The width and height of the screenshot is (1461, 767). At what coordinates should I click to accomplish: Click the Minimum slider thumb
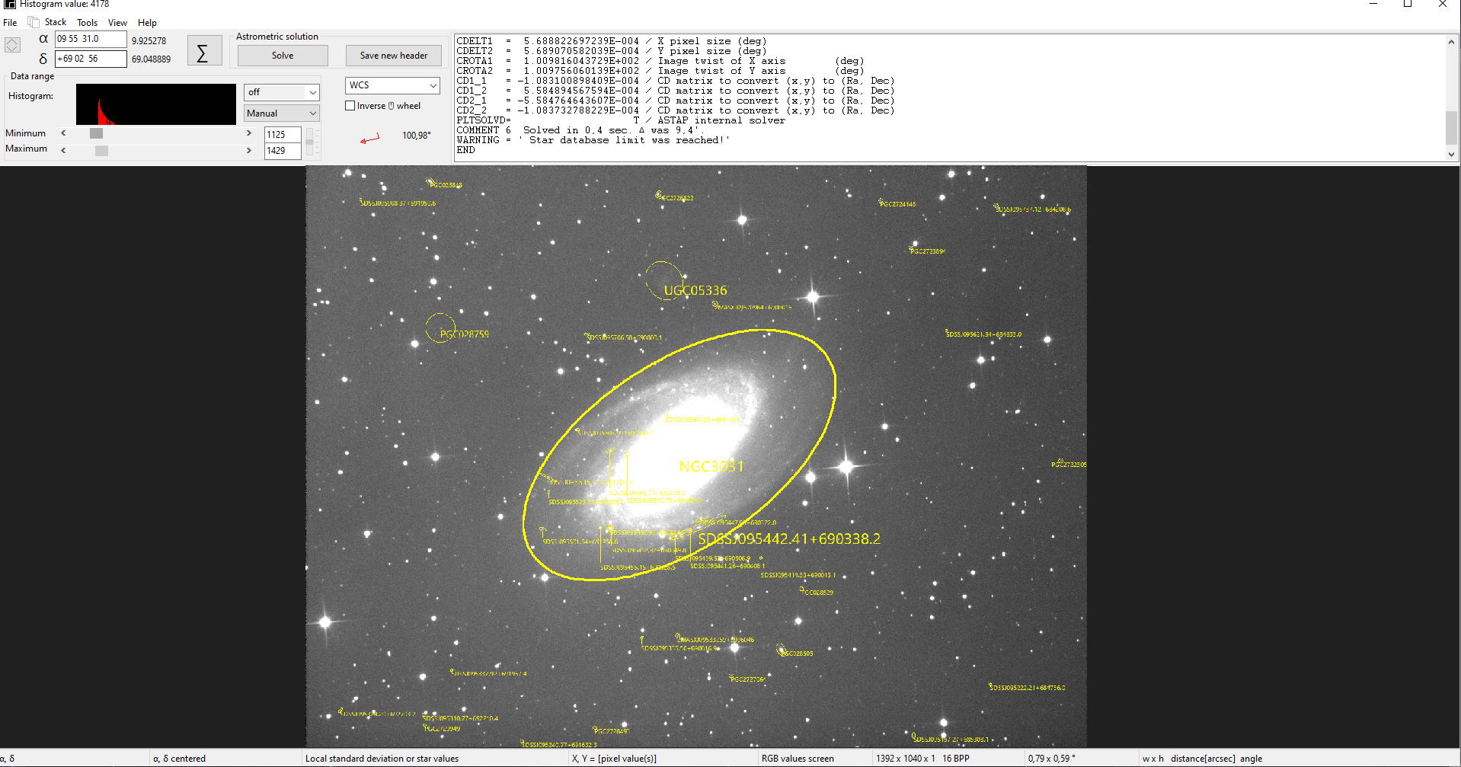[96, 133]
